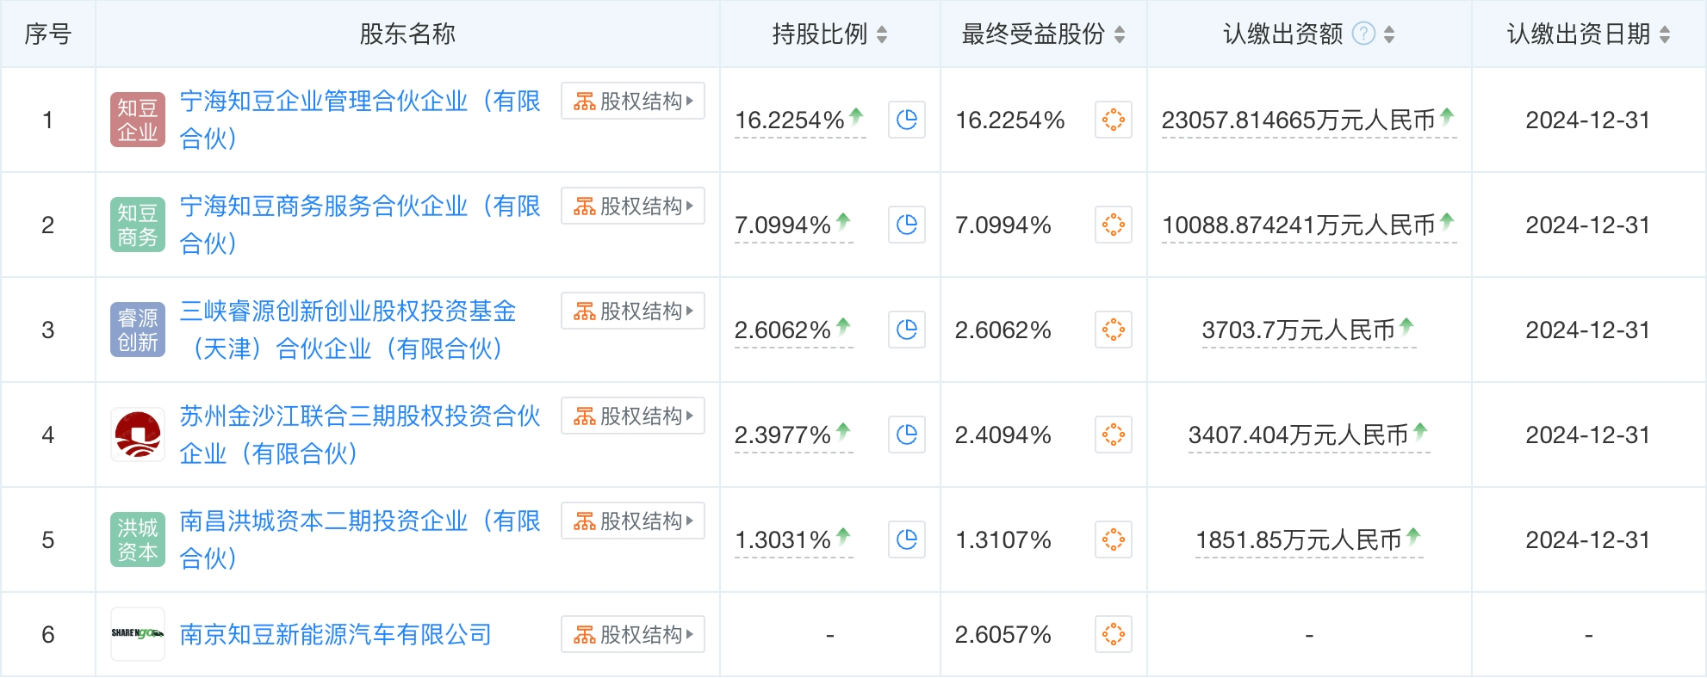The image size is (1707, 678).
Task: Expand 股权结构 for 南京知豆新能源汽车有限公司
Action: [633, 634]
